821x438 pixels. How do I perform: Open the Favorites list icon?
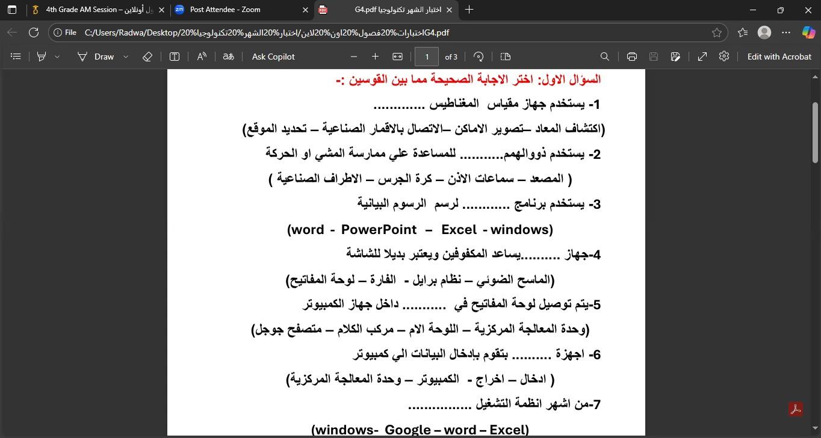pos(743,32)
